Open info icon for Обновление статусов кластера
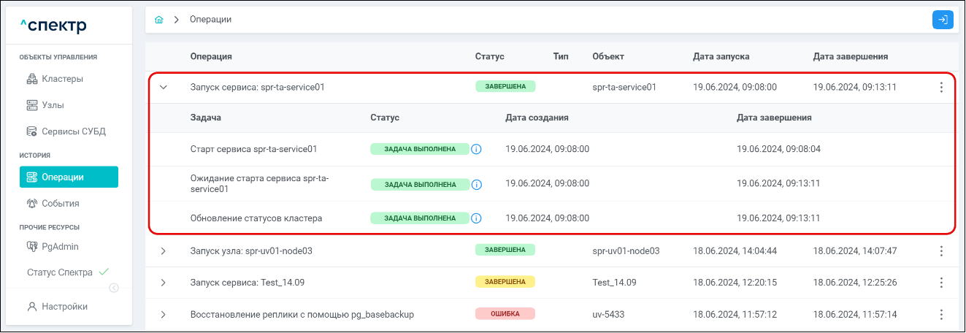Viewport: 966px width, 333px height. coord(477,218)
